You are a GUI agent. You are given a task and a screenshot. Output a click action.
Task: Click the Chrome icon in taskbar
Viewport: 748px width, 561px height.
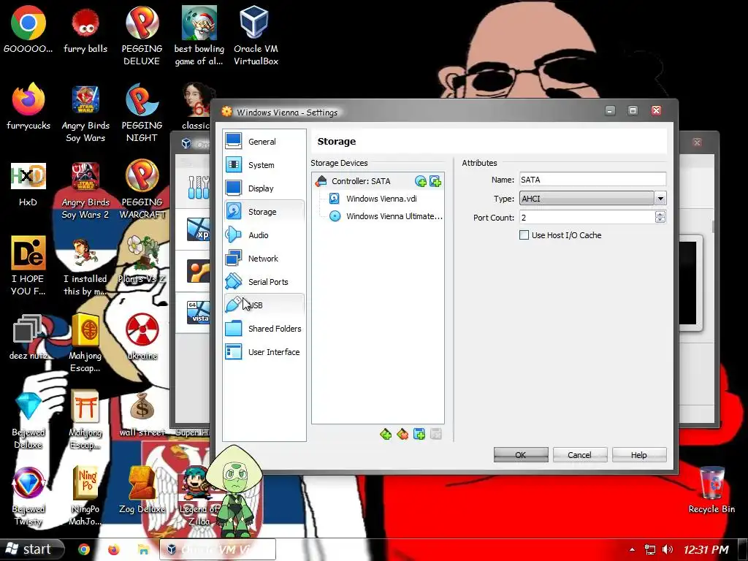click(84, 549)
